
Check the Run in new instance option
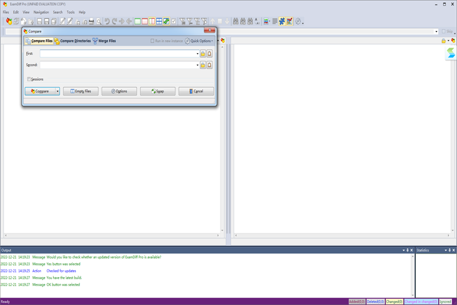tap(153, 41)
